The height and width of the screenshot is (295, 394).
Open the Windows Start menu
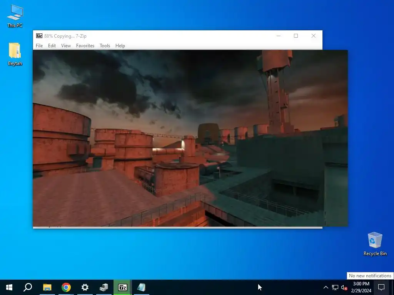[9, 287]
